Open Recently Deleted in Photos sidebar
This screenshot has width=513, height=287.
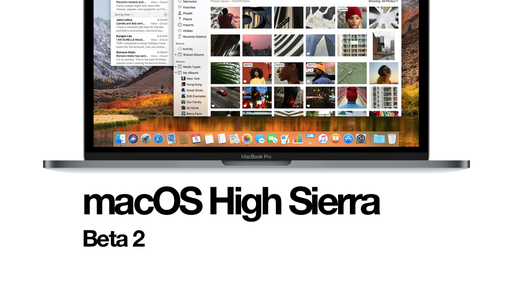pos(192,37)
